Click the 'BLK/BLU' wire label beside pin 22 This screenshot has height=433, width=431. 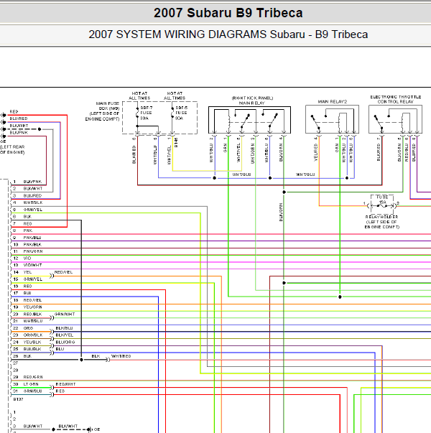coord(64,328)
